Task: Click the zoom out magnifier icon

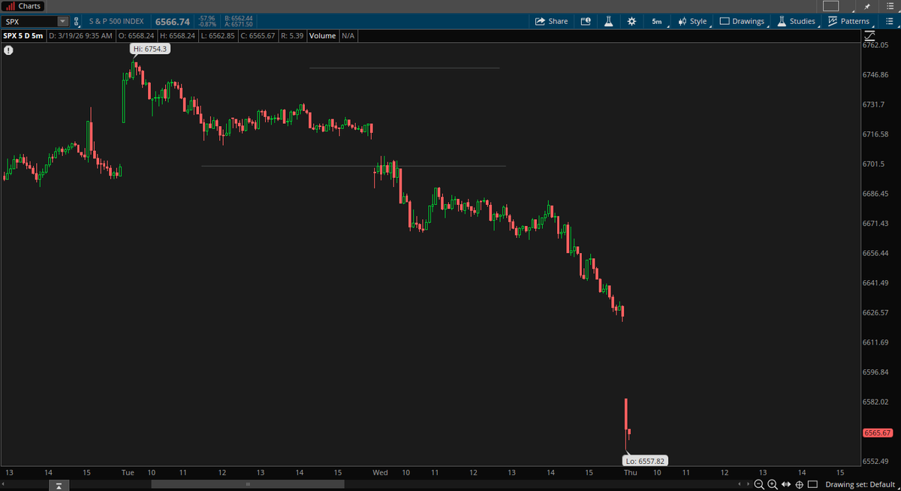Action: click(759, 484)
